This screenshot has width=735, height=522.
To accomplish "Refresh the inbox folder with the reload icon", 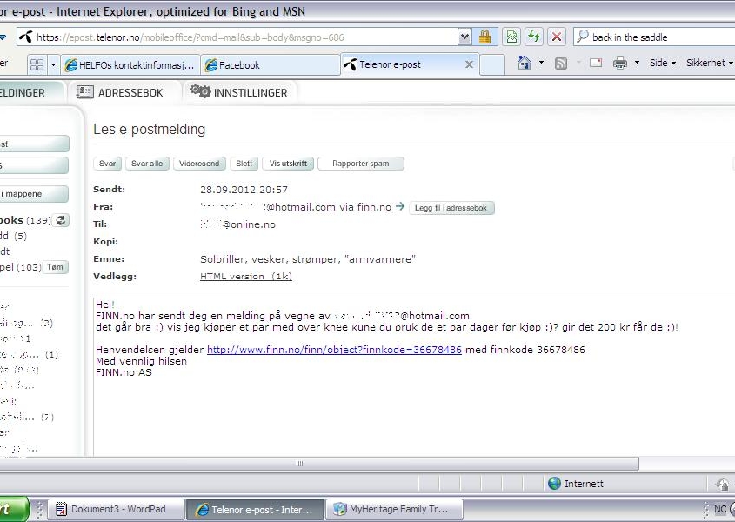I will (x=61, y=220).
